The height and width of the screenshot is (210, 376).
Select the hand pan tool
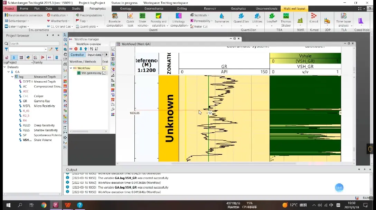pyautogui.click(x=65, y=55)
